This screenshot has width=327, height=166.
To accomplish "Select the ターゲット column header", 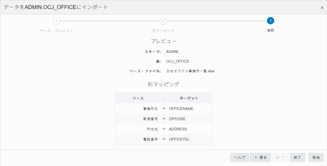I will pos(189,98).
